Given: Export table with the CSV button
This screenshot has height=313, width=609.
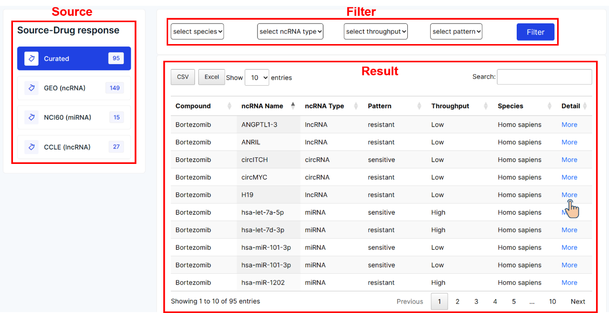Looking at the screenshot, I should pyautogui.click(x=183, y=77).
